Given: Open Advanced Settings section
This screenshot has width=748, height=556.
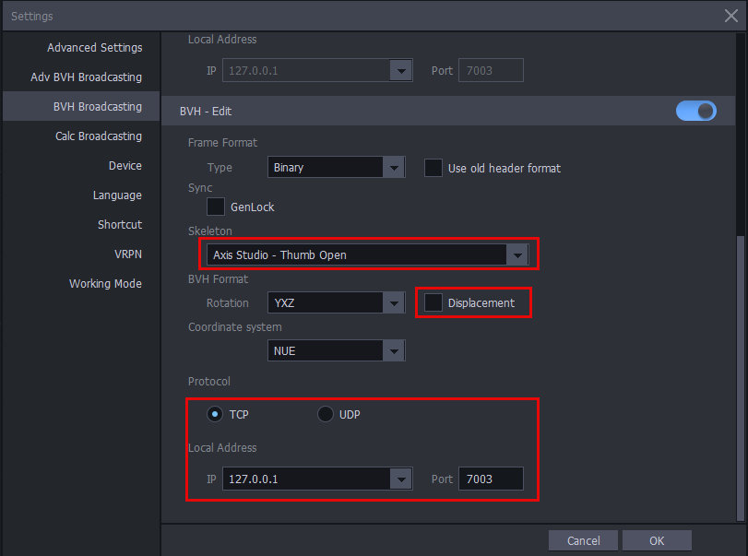Looking at the screenshot, I should click(x=94, y=48).
